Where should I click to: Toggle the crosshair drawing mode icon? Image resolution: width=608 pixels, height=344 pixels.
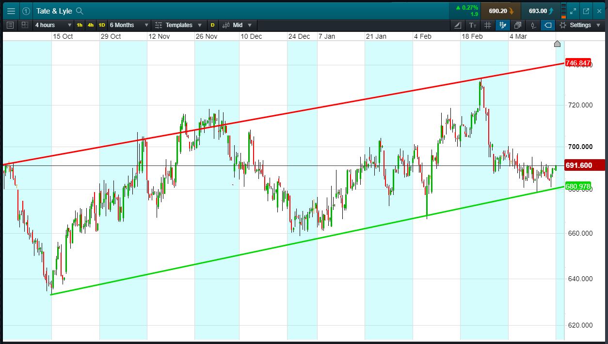pyautogui.click(x=503, y=25)
